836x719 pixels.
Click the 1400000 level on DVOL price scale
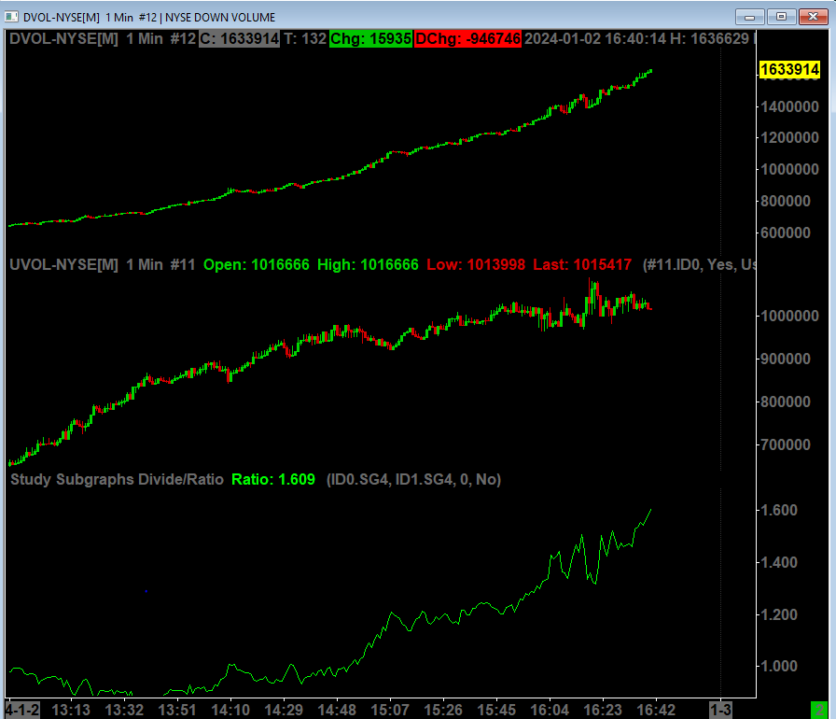coord(789,106)
